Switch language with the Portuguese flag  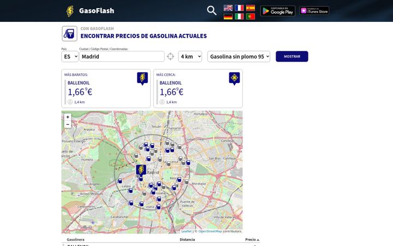(x=251, y=16)
